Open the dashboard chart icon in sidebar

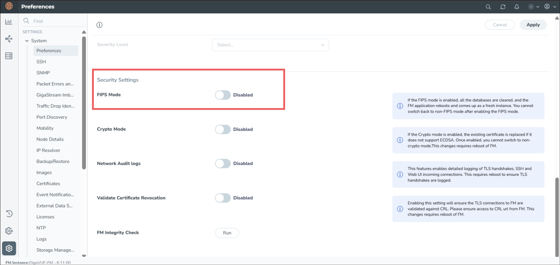pyautogui.click(x=9, y=22)
